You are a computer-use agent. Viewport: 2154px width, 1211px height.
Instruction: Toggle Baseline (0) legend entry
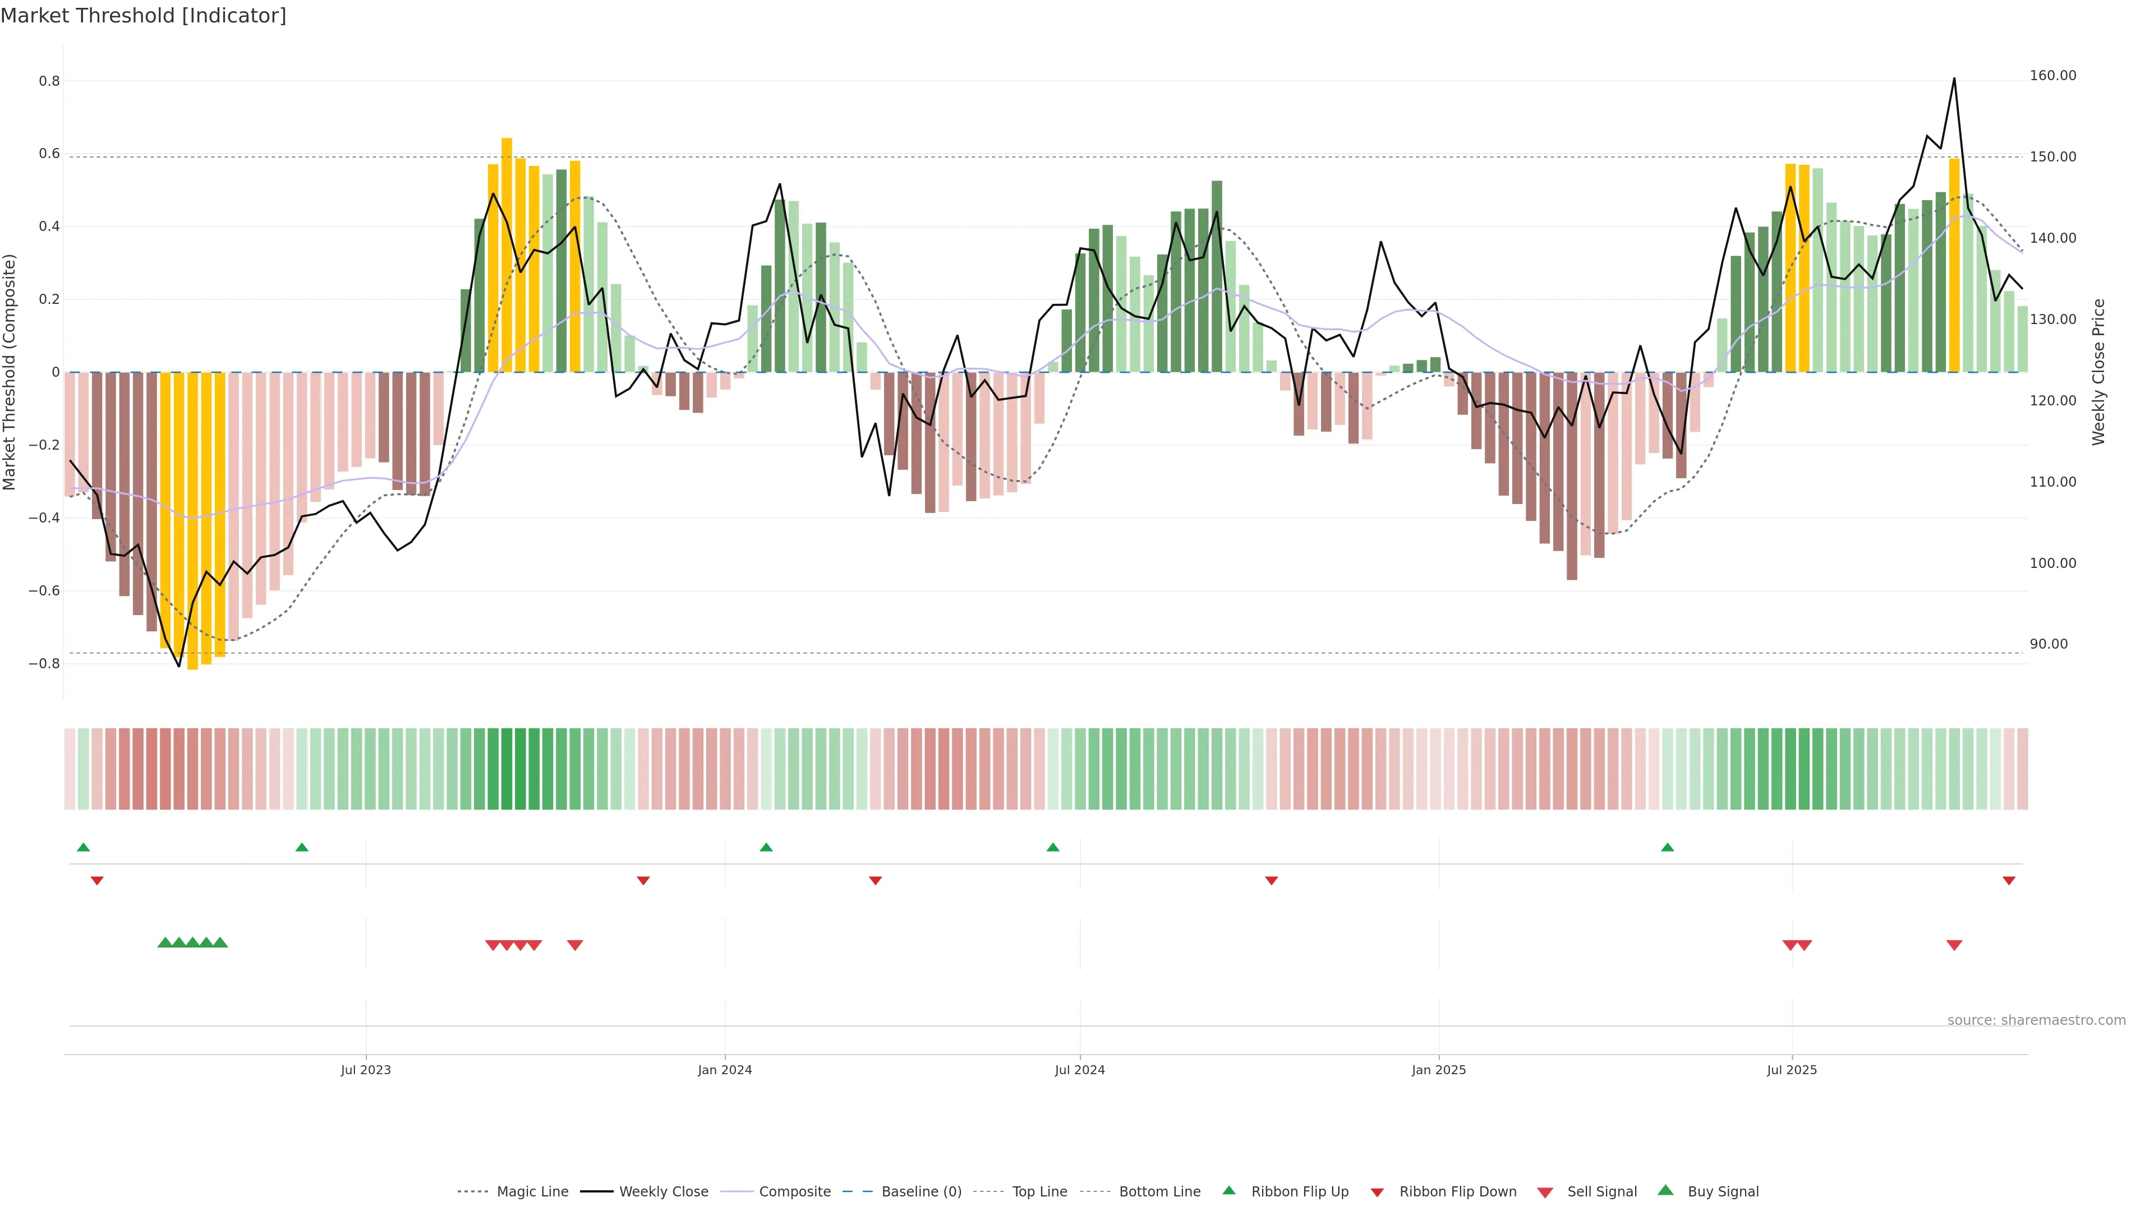922,1192
